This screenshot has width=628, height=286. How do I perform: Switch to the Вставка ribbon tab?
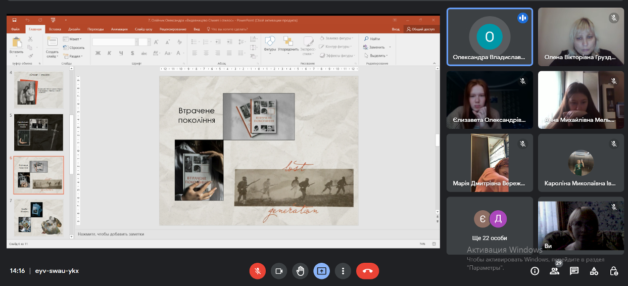pyautogui.click(x=55, y=29)
